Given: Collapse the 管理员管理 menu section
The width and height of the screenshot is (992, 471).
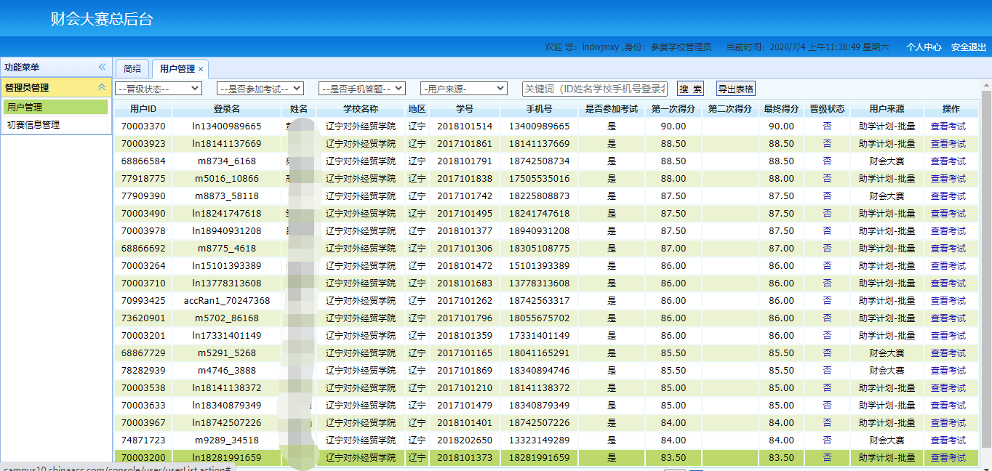Looking at the screenshot, I should (102, 87).
